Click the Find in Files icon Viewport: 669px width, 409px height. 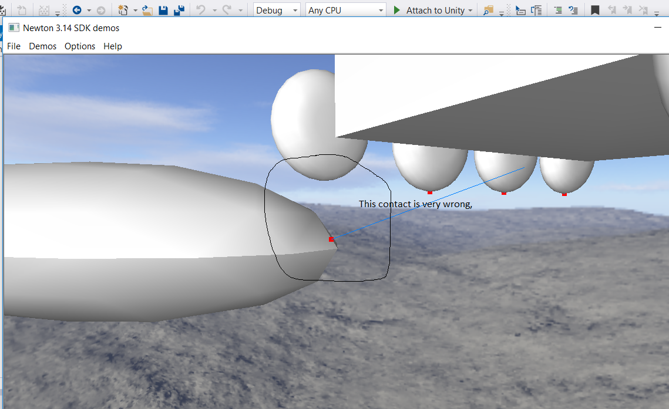[488, 10]
